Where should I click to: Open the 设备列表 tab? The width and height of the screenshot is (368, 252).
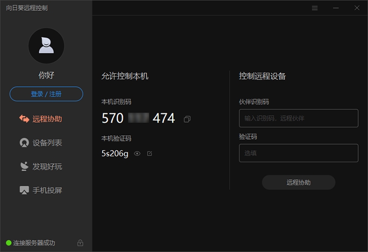(x=47, y=143)
